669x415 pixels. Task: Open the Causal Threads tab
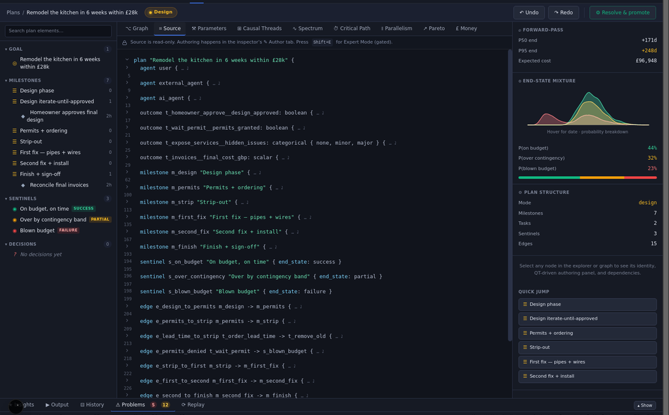[x=259, y=29]
